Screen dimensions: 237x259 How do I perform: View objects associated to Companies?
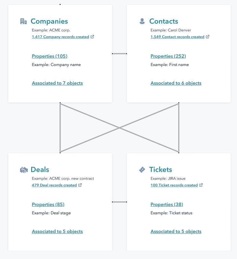57,83
